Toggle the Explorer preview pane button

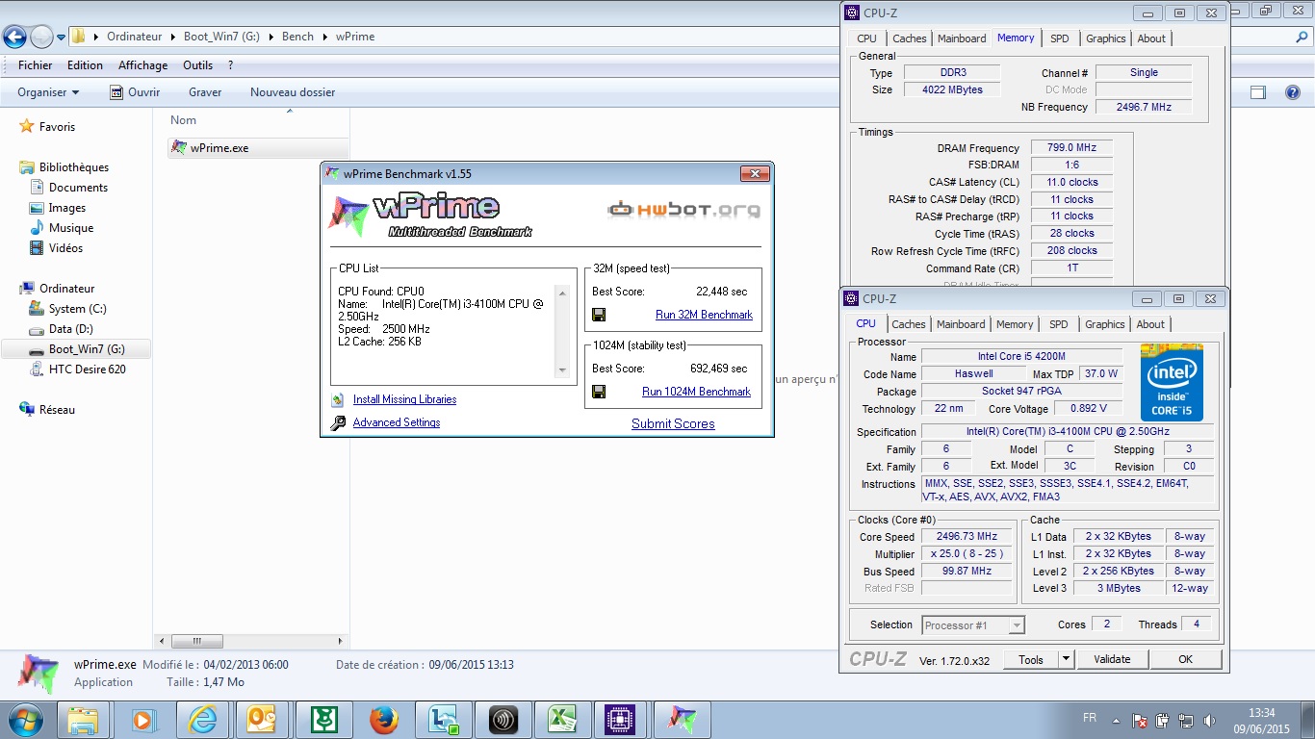tap(1257, 92)
